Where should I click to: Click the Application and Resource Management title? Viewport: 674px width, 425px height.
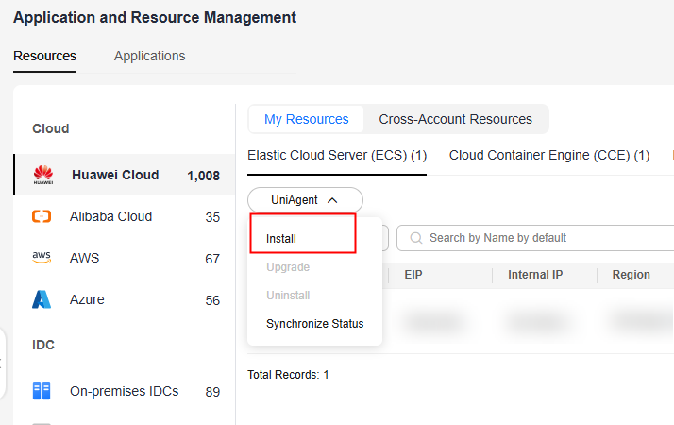pos(155,18)
